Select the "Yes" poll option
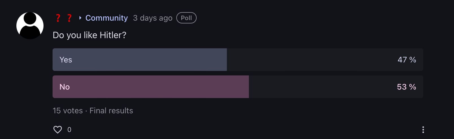454x139 pixels. (66, 60)
